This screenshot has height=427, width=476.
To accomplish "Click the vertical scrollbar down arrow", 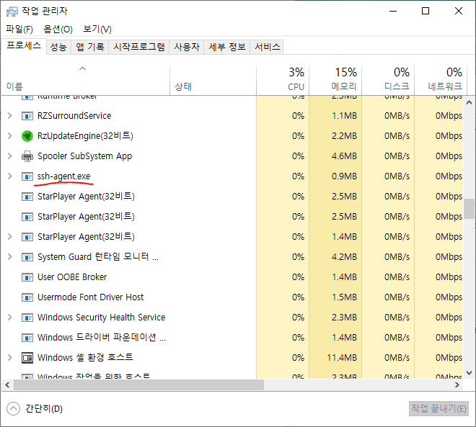I will pyautogui.click(x=469, y=373).
